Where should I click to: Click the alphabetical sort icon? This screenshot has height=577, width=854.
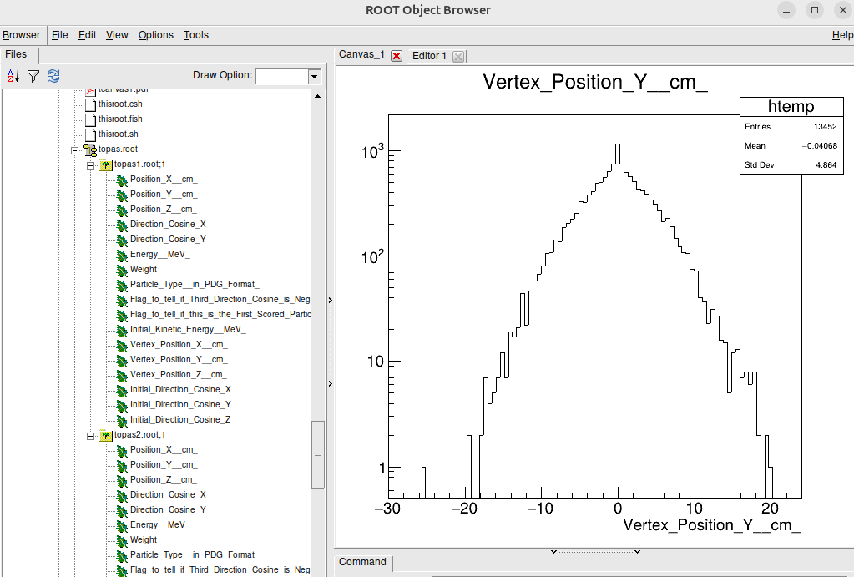coord(13,76)
